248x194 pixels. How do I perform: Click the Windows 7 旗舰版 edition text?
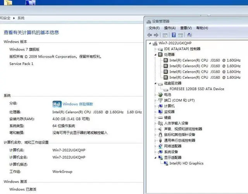point(24,49)
